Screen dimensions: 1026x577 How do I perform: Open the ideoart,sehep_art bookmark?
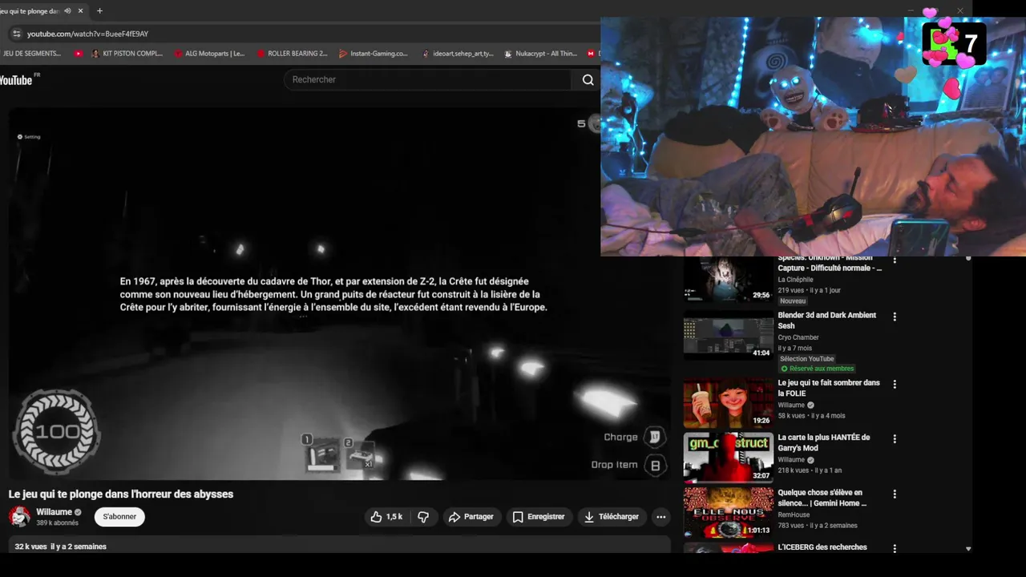tap(456, 54)
